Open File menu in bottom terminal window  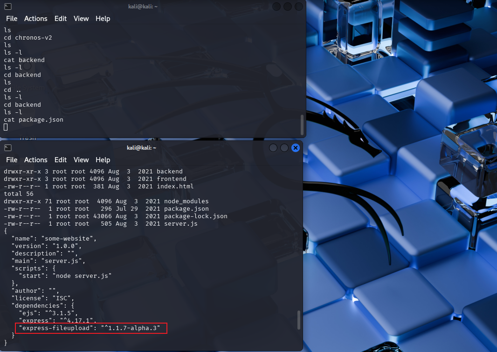12,160
